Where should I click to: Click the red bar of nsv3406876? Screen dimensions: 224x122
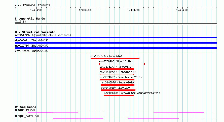(118, 85)
